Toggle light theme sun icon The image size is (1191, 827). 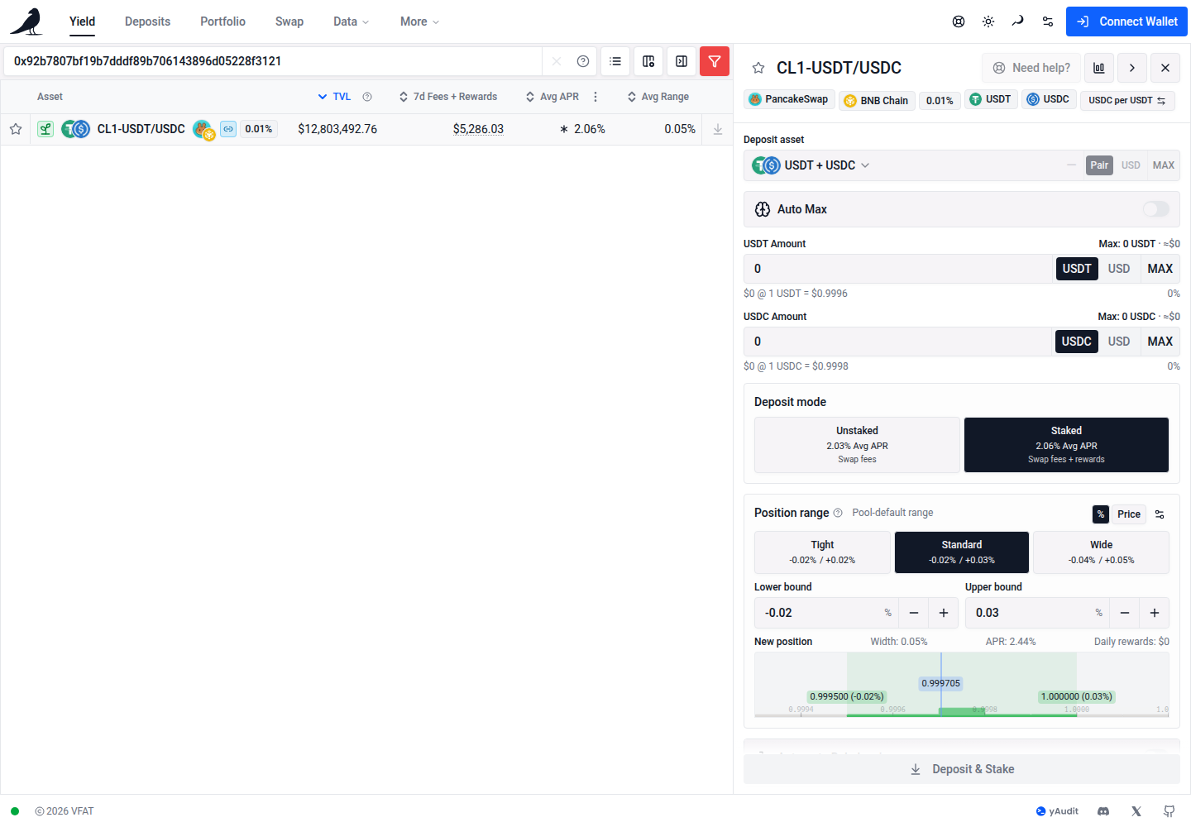988,22
